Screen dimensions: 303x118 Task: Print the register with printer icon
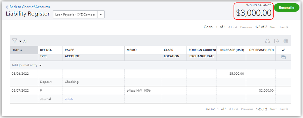[267, 41]
